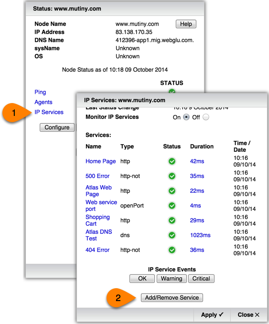
Task: Open the IP Services link
Action: [49, 112]
